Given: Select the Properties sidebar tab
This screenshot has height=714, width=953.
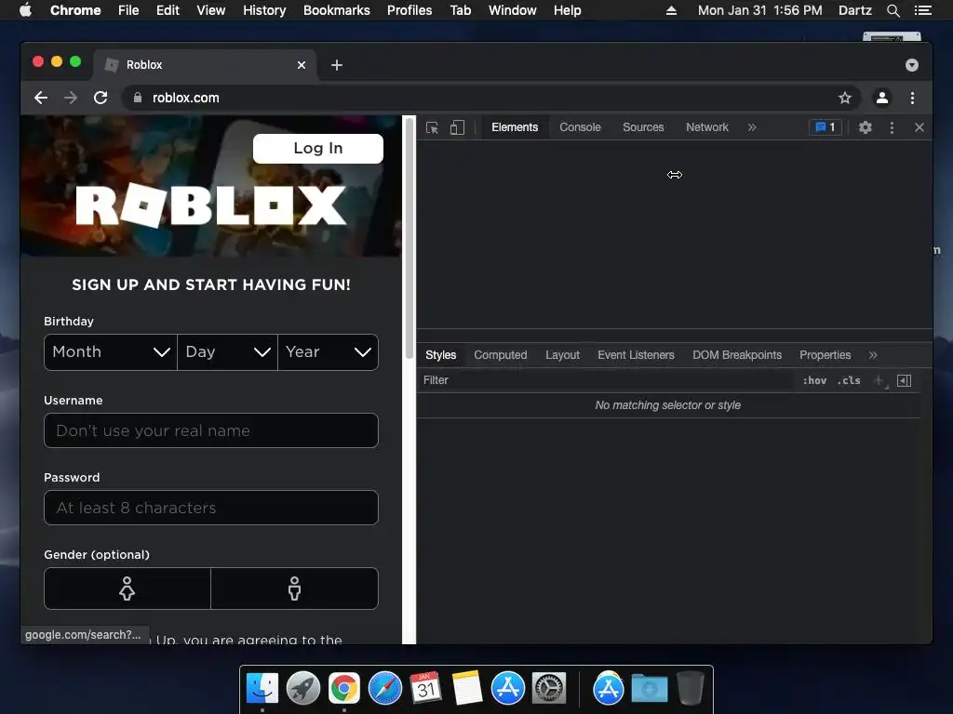Looking at the screenshot, I should [825, 355].
